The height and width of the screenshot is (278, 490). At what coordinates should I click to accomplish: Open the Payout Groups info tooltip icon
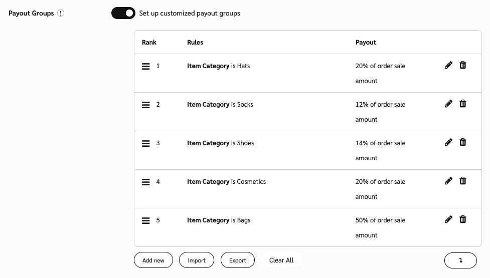[x=61, y=14]
